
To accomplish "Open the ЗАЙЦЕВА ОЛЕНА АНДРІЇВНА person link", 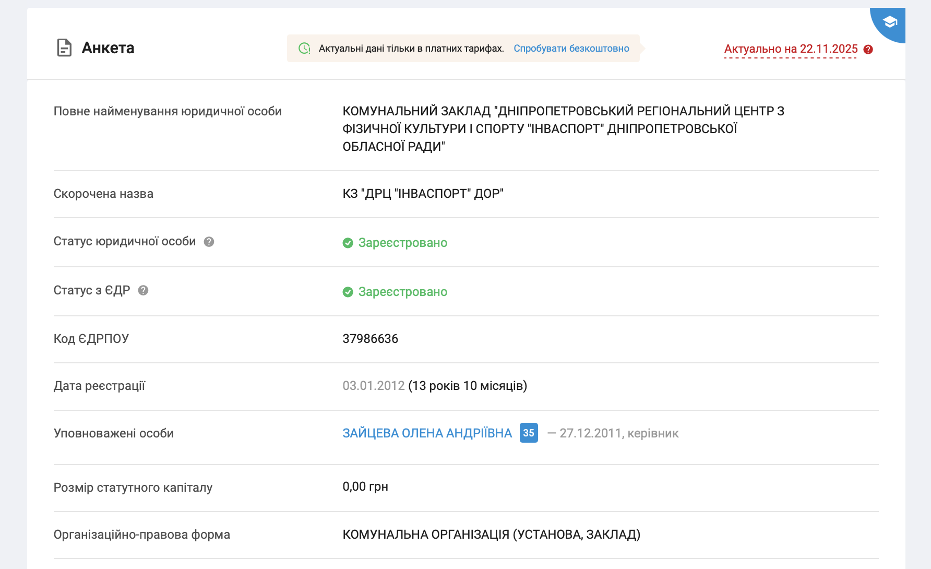I will pyautogui.click(x=427, y=433).
